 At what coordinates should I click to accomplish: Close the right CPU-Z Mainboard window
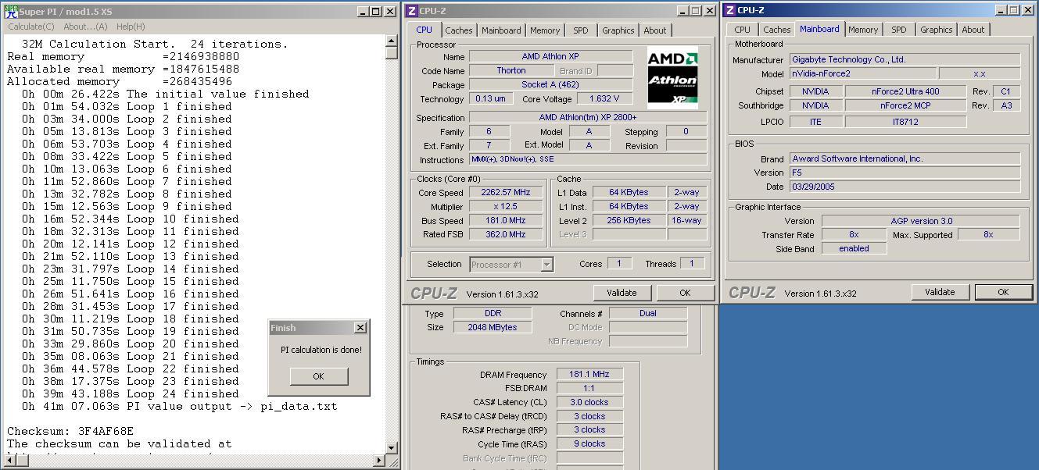1028,10
